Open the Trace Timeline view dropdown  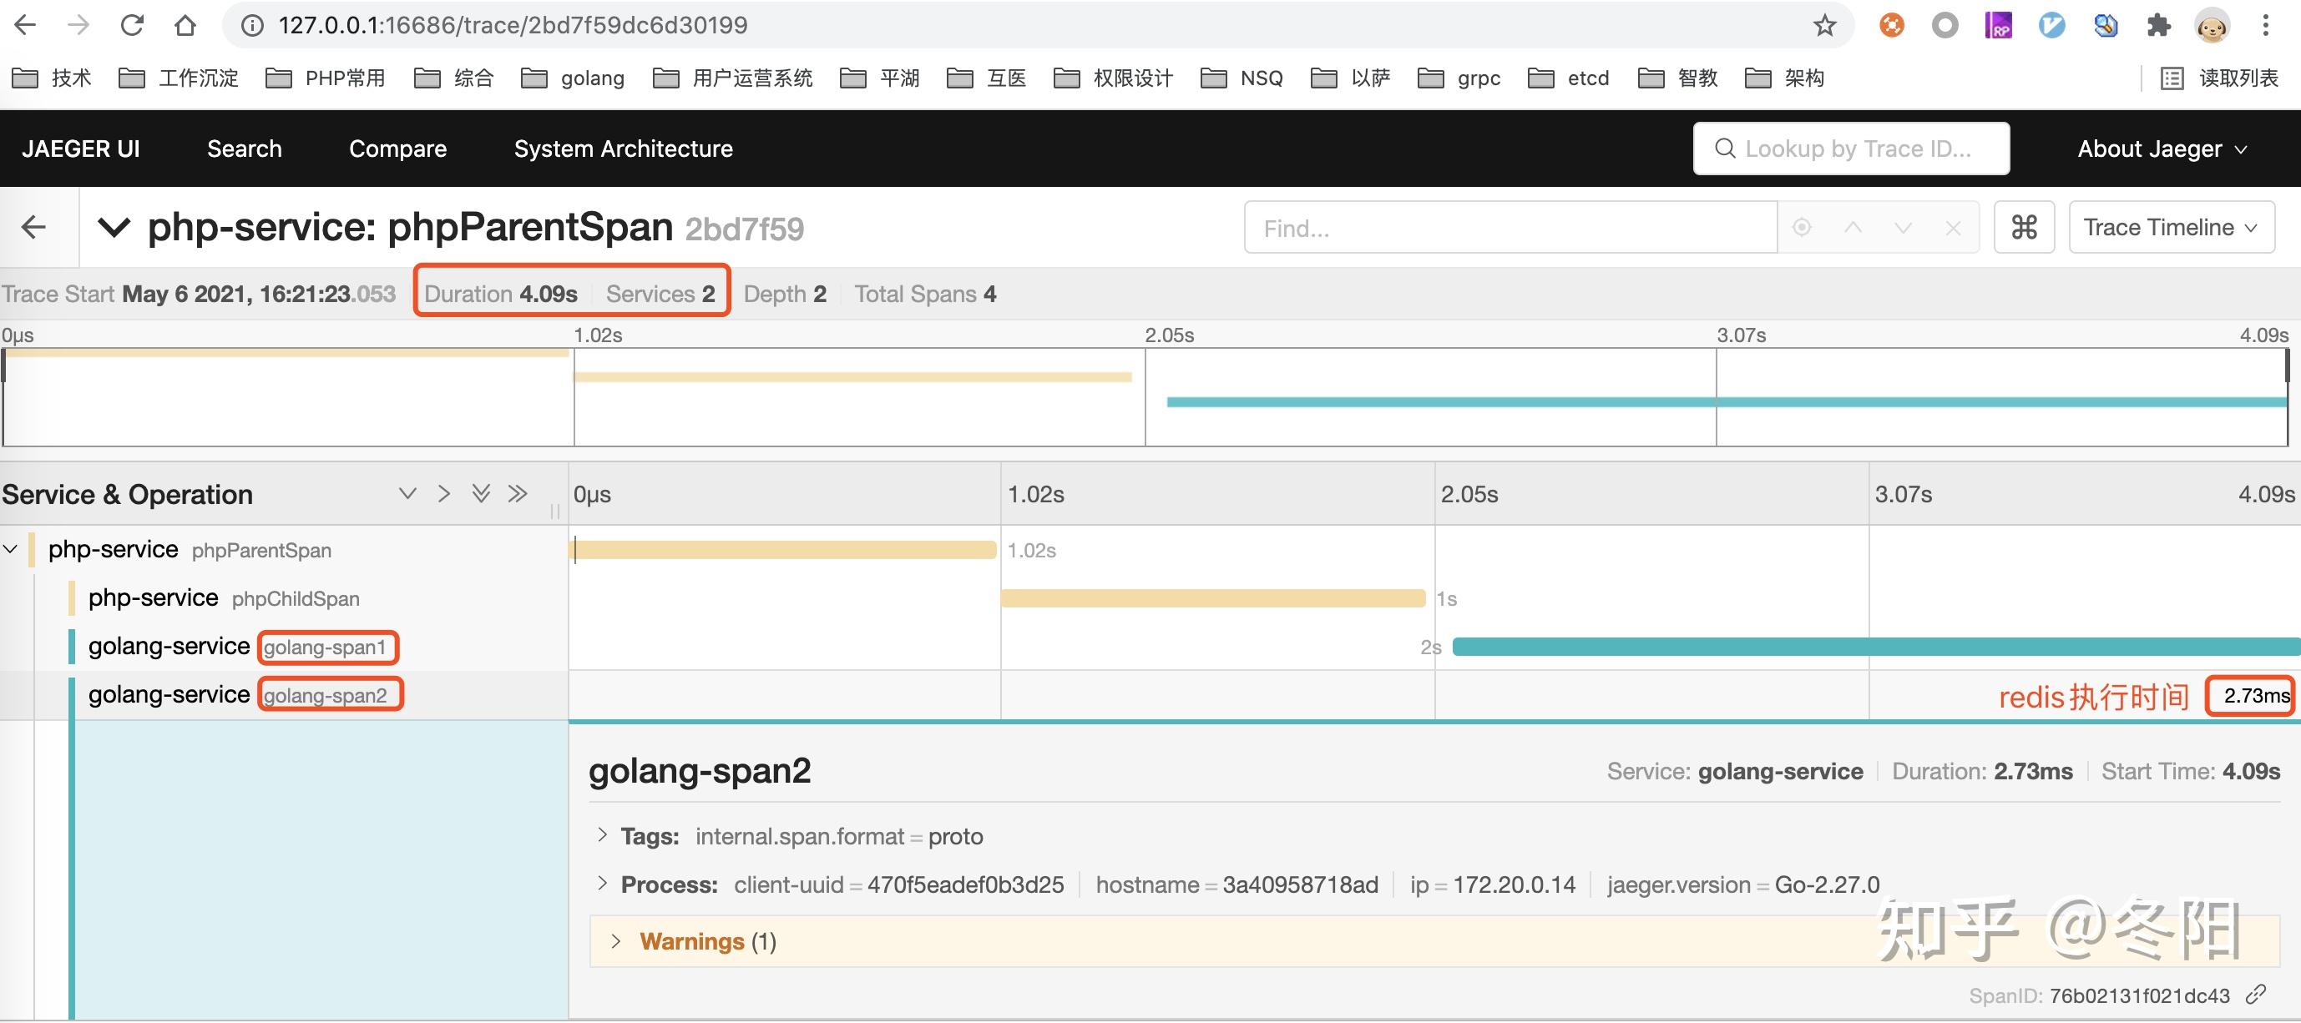coord(2171,227)
